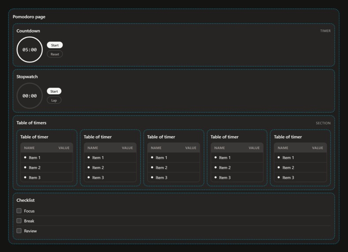
Task: Click the SECTION tag beside Table of timers
Action: click(323, 123)
